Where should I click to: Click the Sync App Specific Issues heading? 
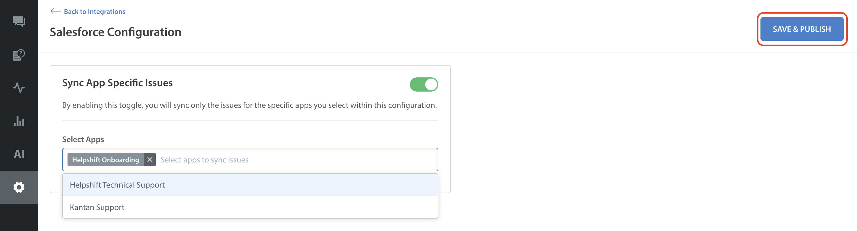point(118,83)
